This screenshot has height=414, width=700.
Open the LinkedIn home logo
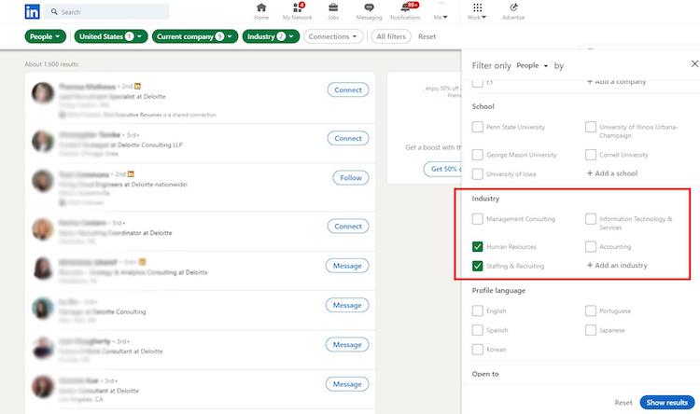click(32, 11)
